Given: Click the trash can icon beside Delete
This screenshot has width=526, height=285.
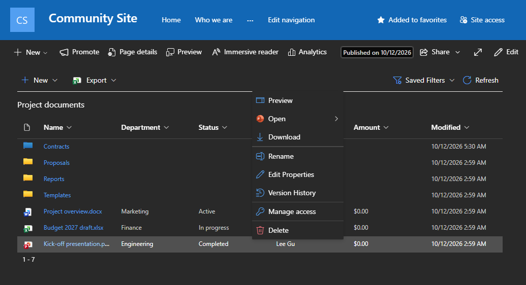Looking at the screenshot, I should point(260,230).
